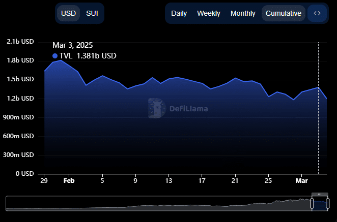Screen dimensions: 337x222
Task: Click the Mar label on the x-axis
Action: [x=302, y=181]
